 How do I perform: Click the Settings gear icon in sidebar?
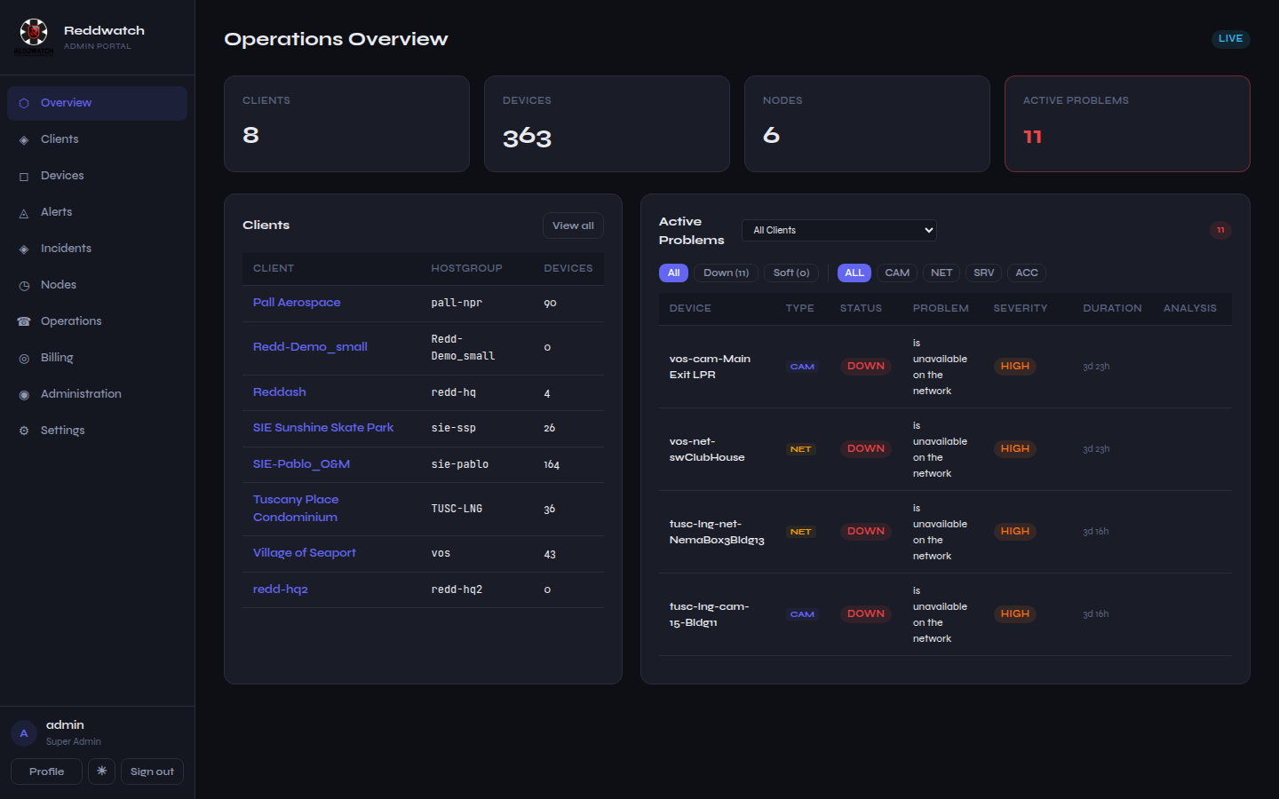(24, 431)
